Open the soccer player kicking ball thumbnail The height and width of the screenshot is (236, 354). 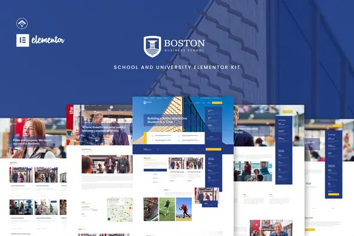(x=167, y=209)
